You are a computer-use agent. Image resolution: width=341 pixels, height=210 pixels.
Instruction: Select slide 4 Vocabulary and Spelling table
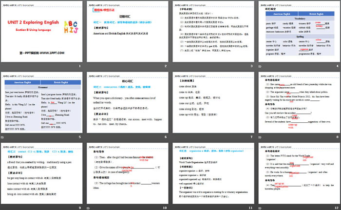(299, 32)
